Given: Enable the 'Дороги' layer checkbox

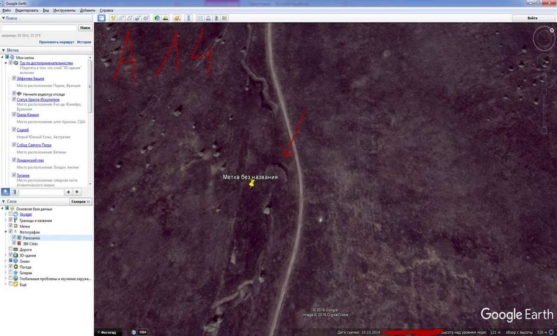Looking at the screenshot, I should (11, 249).
